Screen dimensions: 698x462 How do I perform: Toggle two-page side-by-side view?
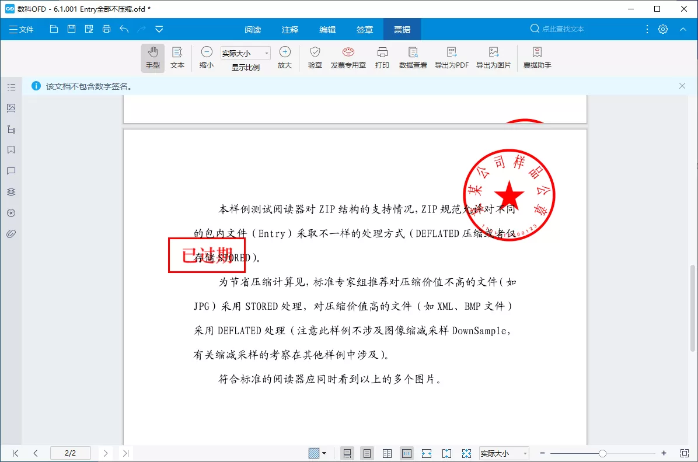(x=387, y=453)
